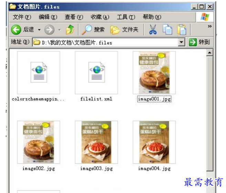The image size is (226, 193).
Task: Click the vertical scrollbar thumb
Action: click(x=210, y=114)
